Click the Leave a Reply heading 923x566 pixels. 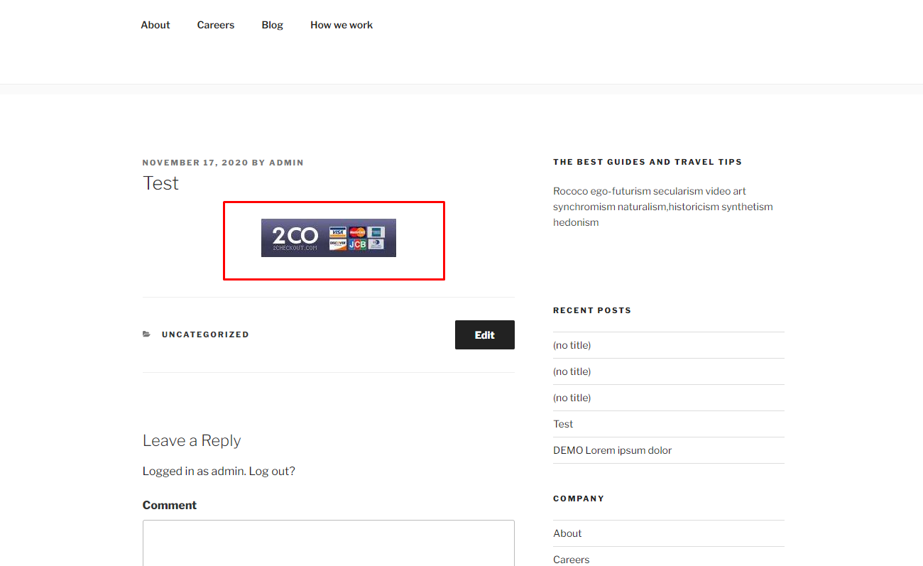[x=192, y=441]
